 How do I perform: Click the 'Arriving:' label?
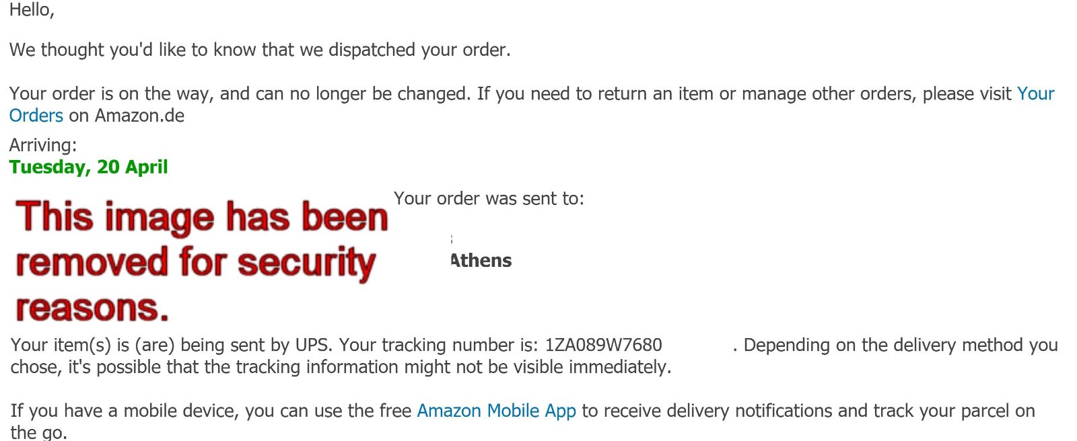(43, 145)
